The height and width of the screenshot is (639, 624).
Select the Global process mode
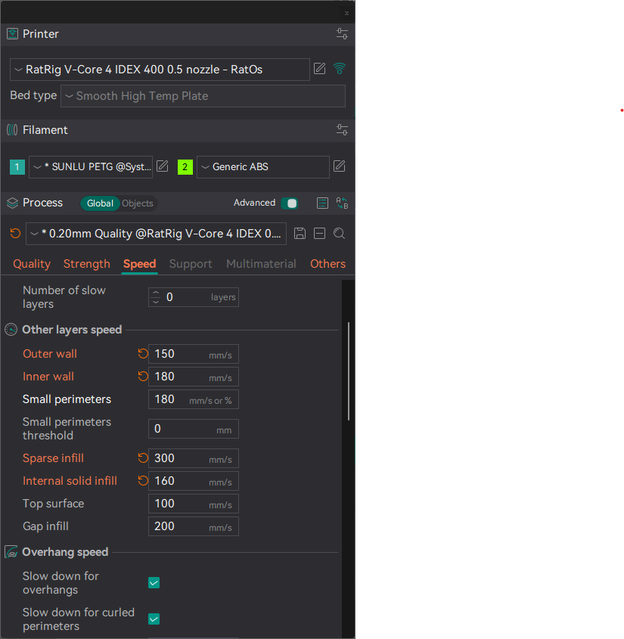point(100,203)
